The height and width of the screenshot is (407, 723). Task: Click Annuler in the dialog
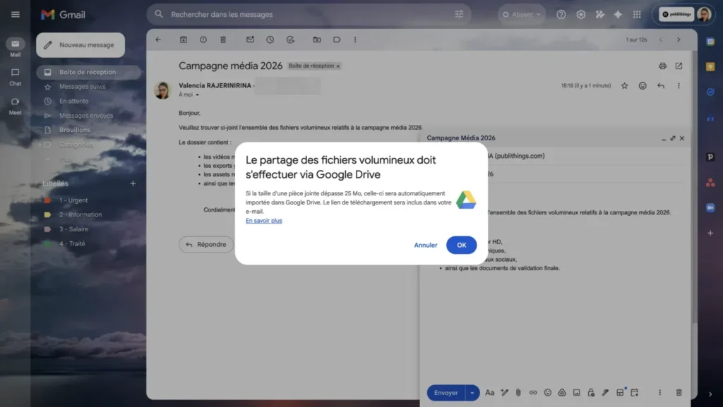coord(425,245)
